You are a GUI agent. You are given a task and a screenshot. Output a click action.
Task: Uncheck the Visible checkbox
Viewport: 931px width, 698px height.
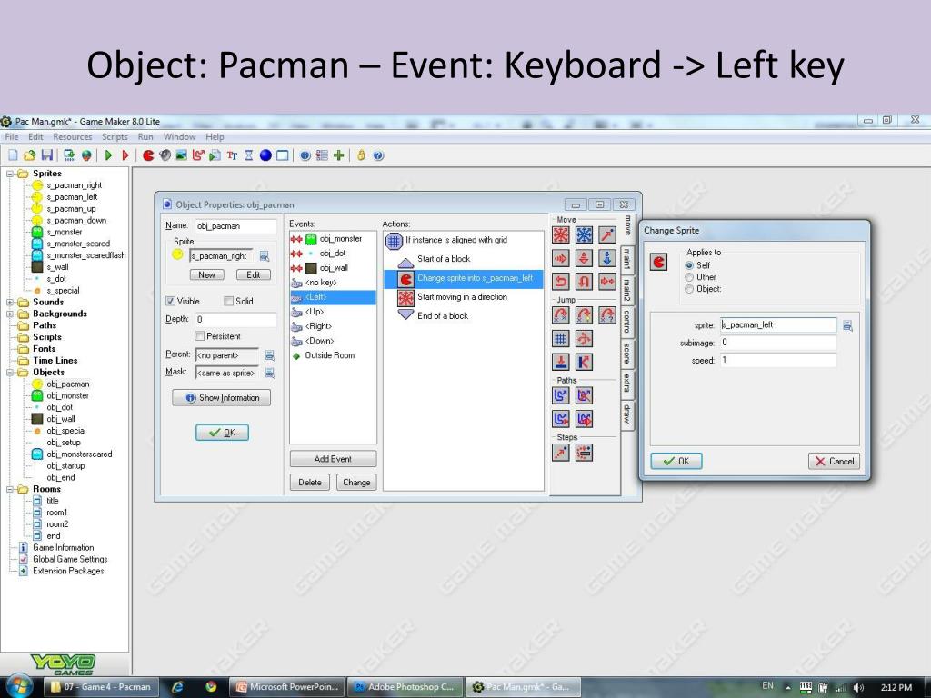click(x=170, y=302)
